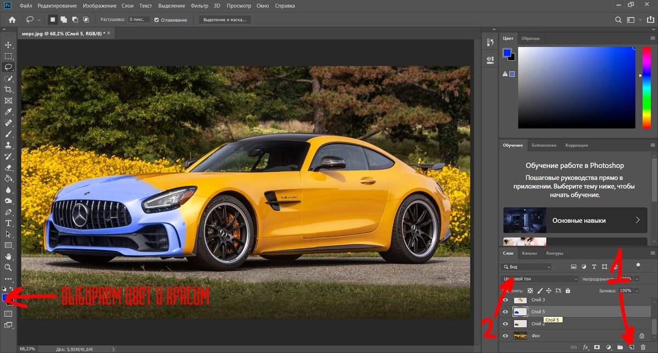This screenshot has width=658, height=353.
Task: Open Lasso tool preset picker arrow
Action: [39, 20]
